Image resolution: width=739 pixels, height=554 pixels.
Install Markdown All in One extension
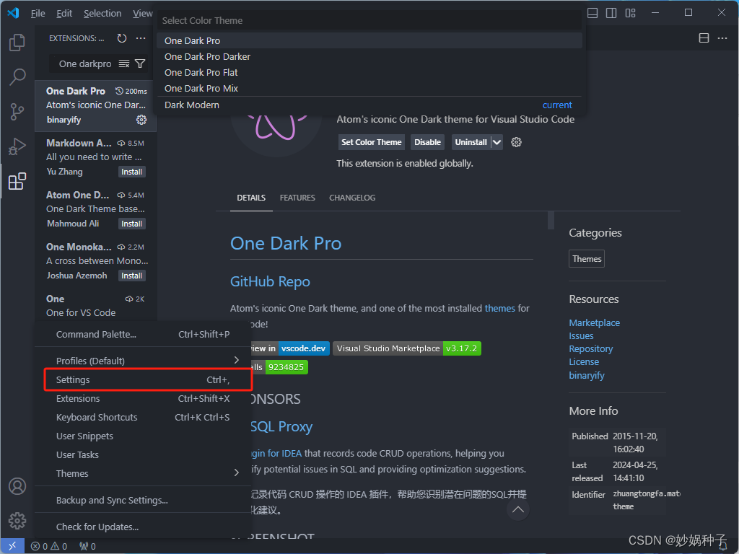click(x=131, y=172)
